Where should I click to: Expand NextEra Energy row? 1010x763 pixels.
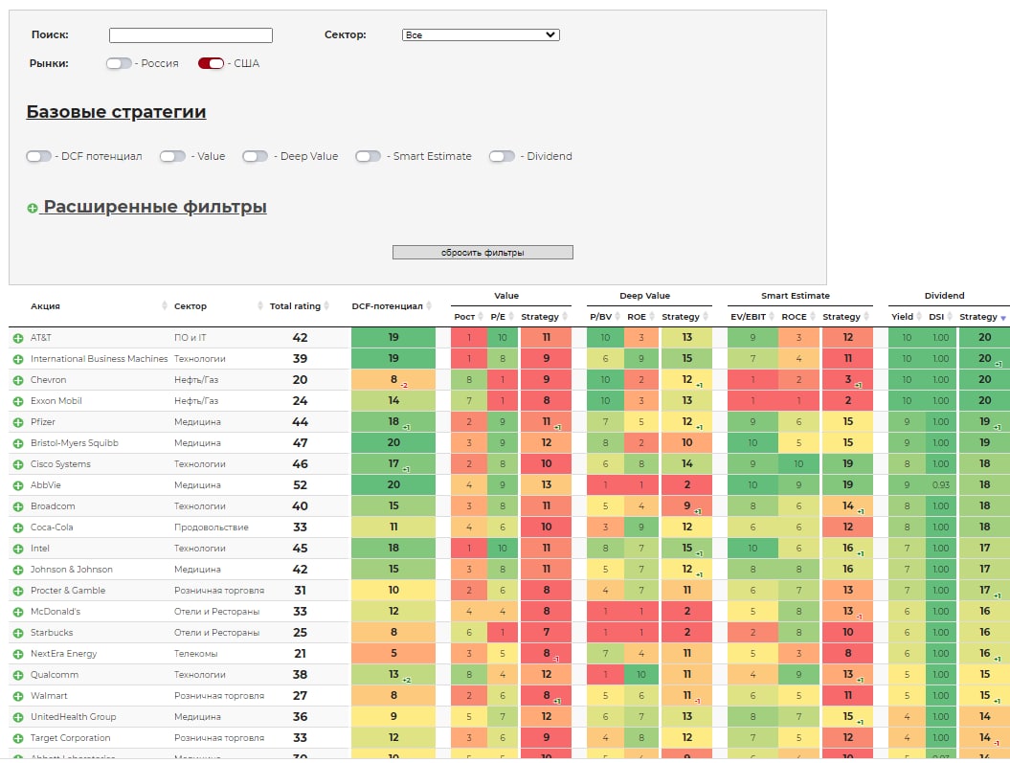pos(18,654)
